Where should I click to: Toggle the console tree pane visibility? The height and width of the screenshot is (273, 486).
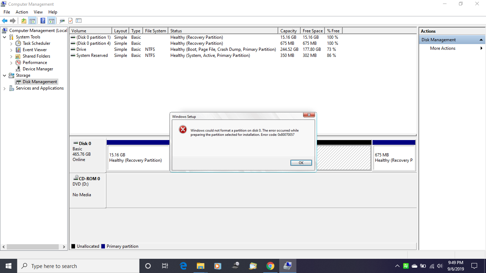click(32, 20)
